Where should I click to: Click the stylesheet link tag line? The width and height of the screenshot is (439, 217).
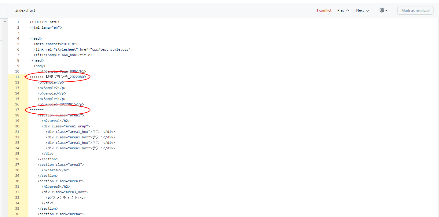pos(83,49)
